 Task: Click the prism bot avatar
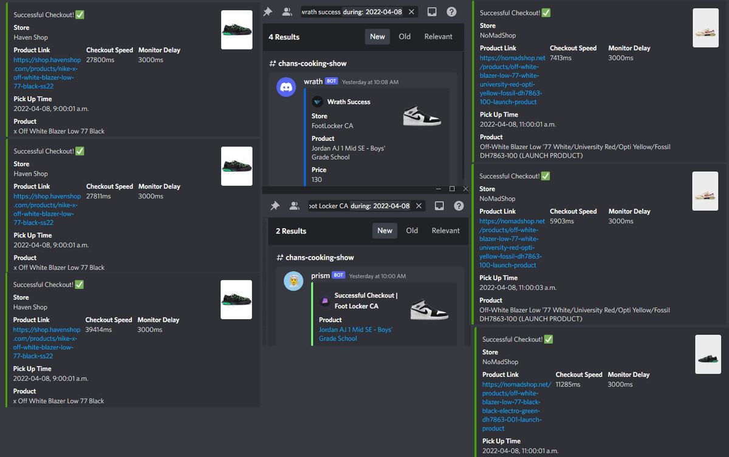click(293, 281)
